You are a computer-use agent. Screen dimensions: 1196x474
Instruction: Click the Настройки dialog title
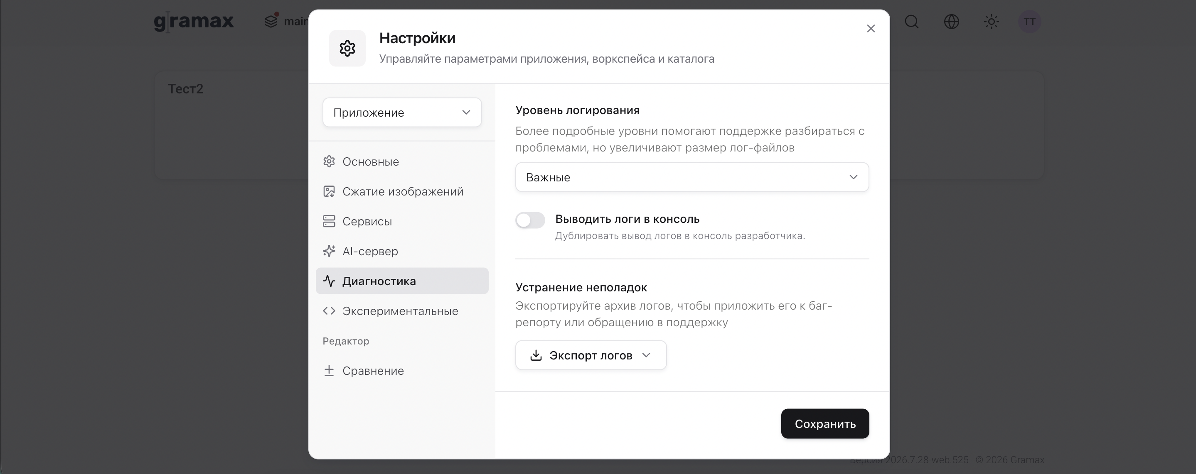[x=417, y=38]
